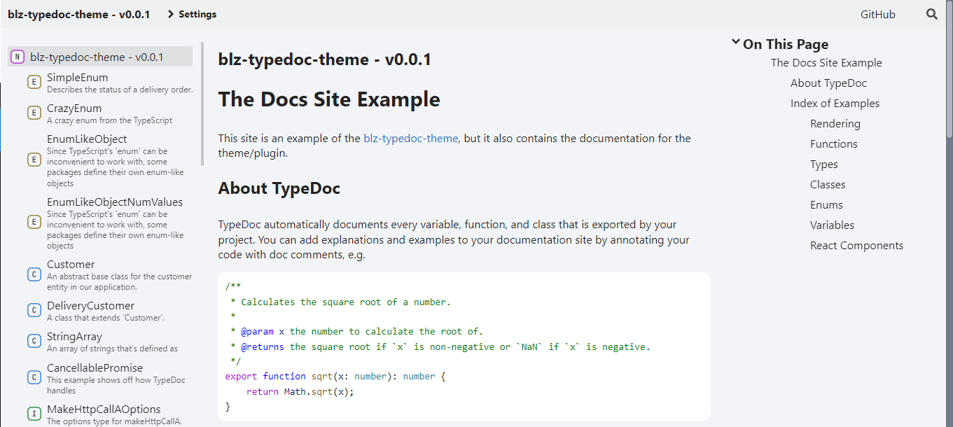Click the C class icon beside DeliveryCustomer
Image resolution: width=953 pixels, height=427 pixels.
34,310
